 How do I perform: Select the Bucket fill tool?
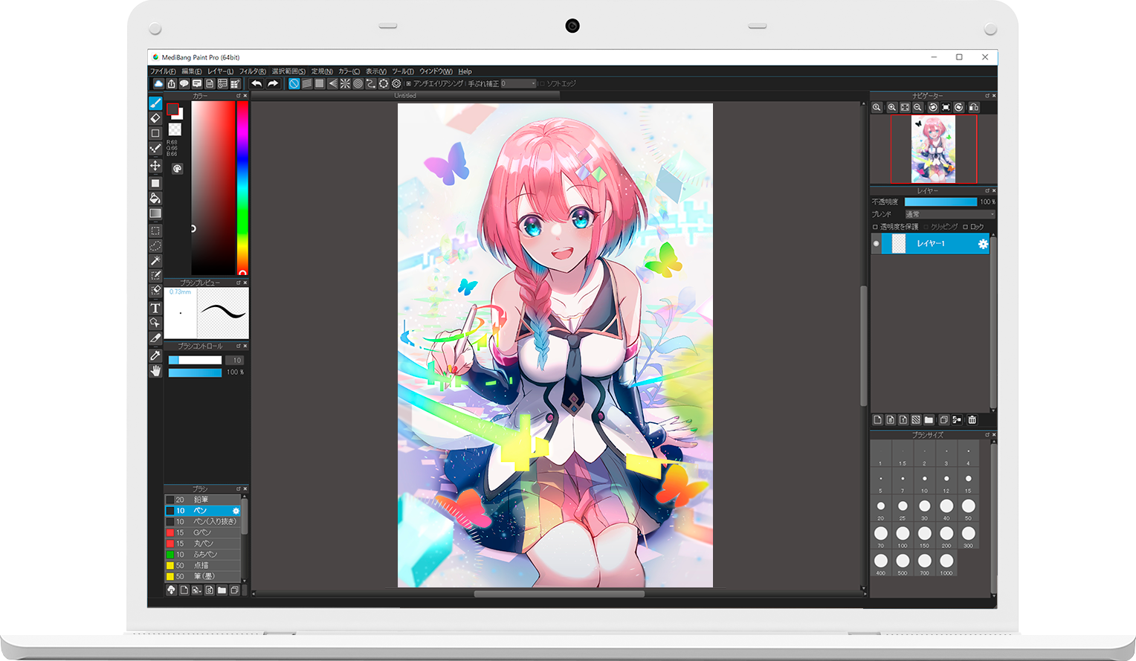155,198
